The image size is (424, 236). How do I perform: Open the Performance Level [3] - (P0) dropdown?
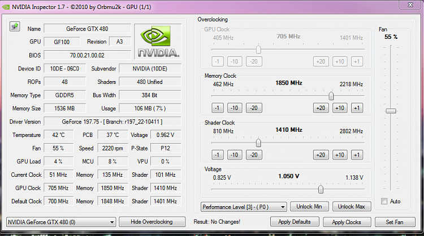pyautogui.click(x=243, y=207)
